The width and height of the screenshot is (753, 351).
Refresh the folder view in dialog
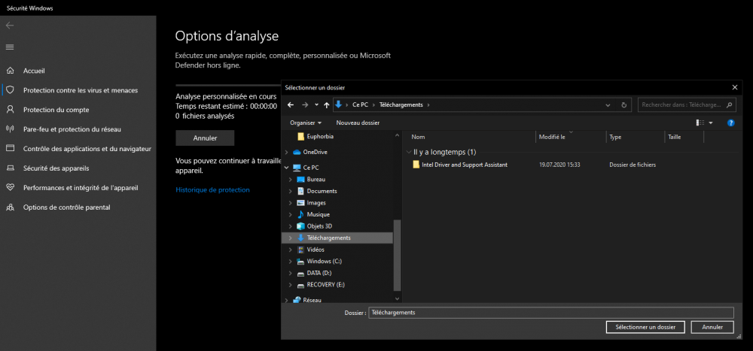click(x=623, y=105)
